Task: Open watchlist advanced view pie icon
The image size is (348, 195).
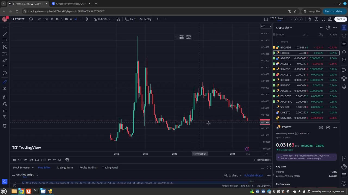Action: [x=328, y=28]
